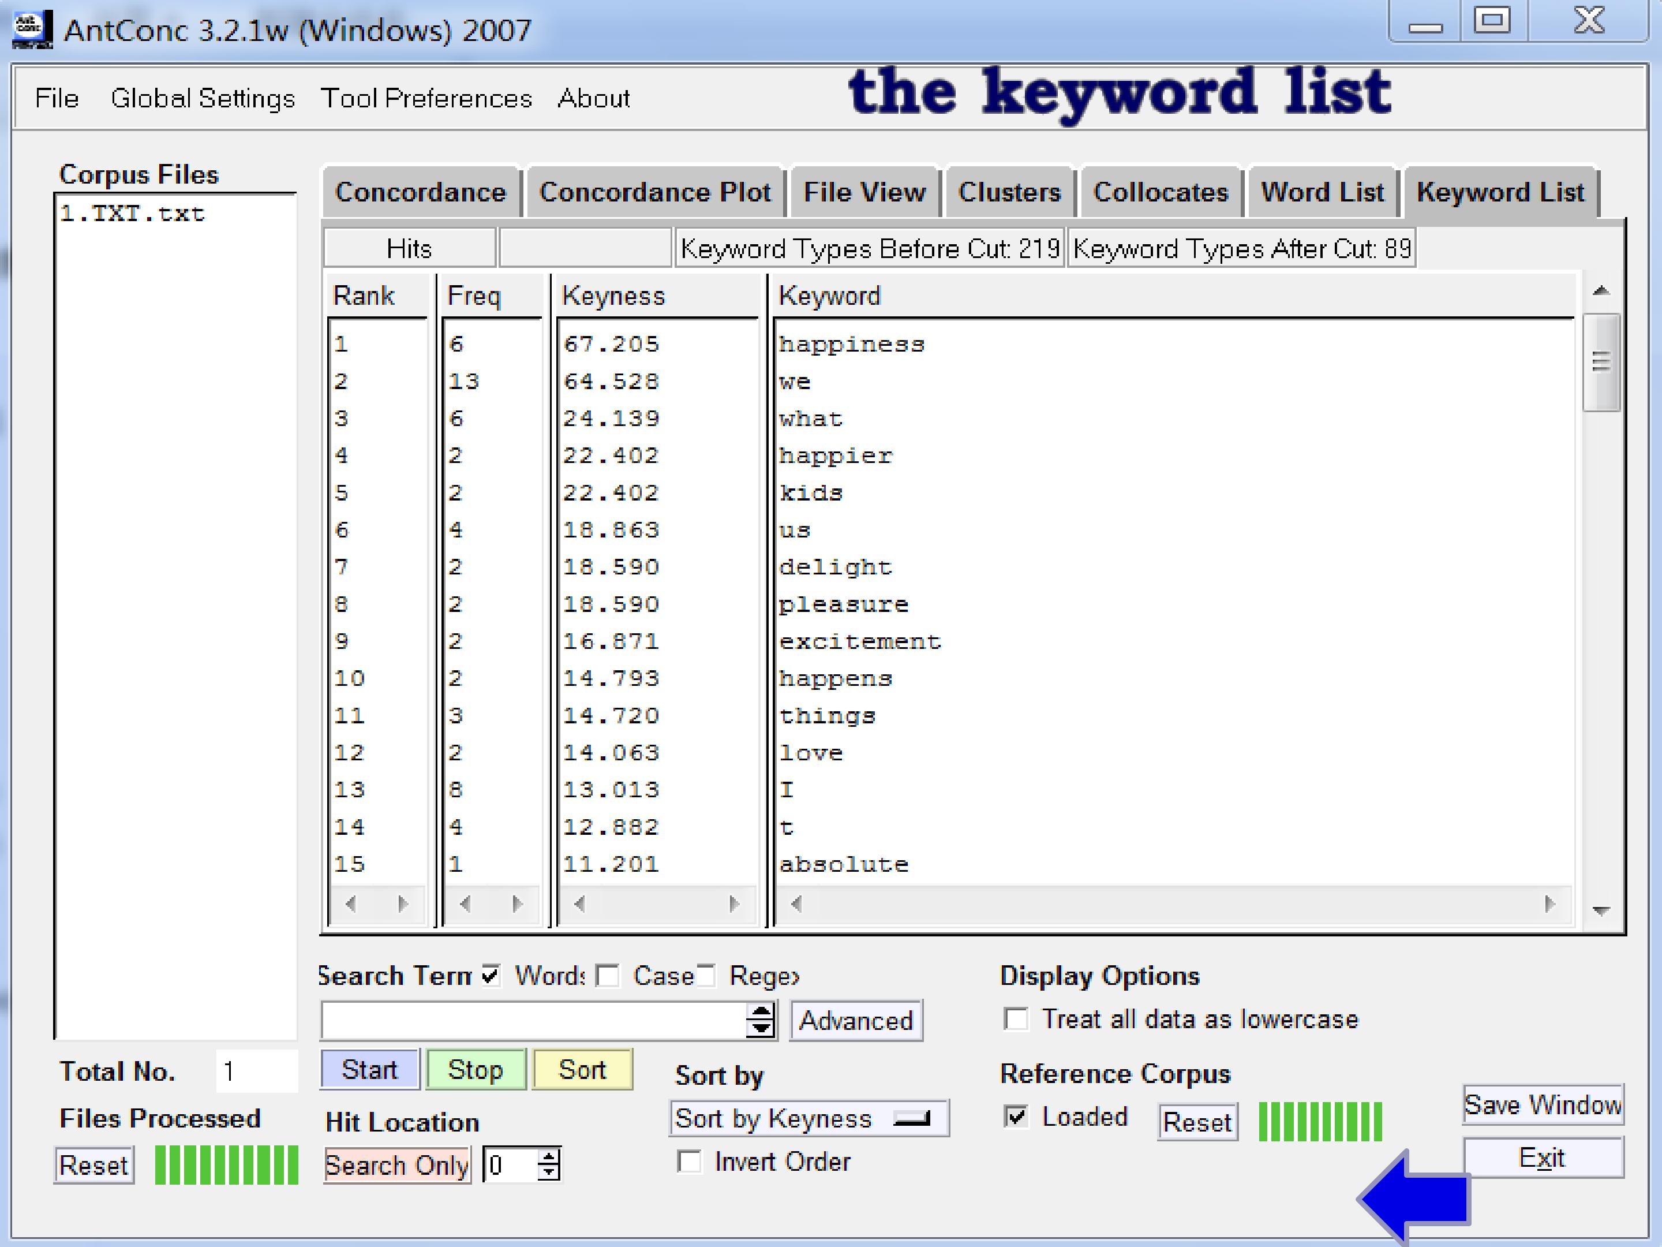Maximize the AntConc window
The width and height of the screenshot is (1662, 1247).
pyautogui.click(x=1491, y=20)
